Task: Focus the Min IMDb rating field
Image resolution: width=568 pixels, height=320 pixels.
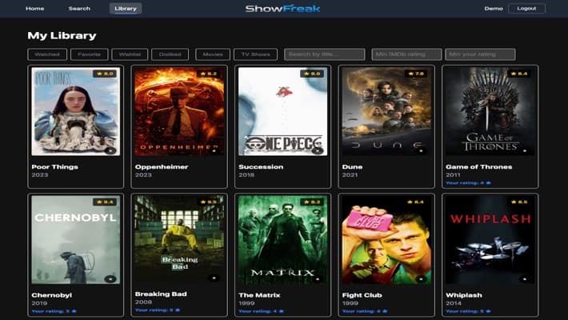Action: [x=406, y=54]
